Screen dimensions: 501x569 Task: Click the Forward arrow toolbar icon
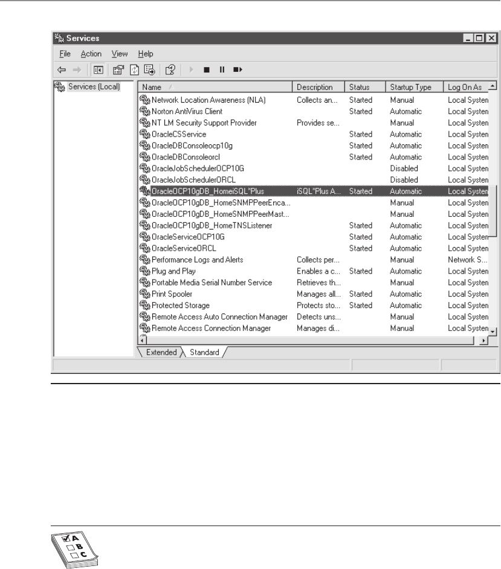(x=77, y=69)
